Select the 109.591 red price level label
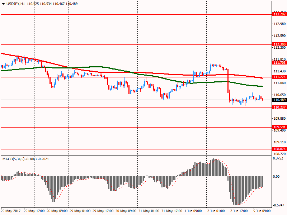287x215 pixels. (279, 127)
